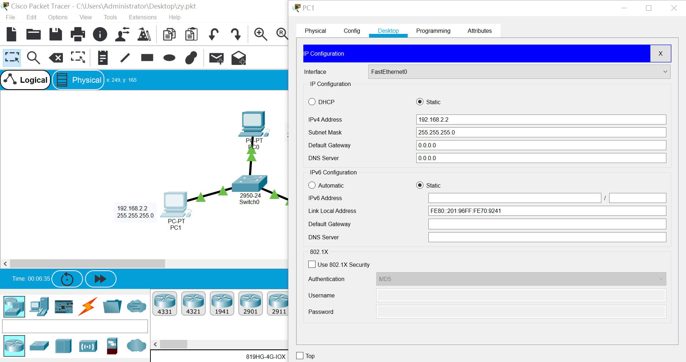Pick the 2901 router model
This screenshot has width=686, height=362.
(250, 304)
